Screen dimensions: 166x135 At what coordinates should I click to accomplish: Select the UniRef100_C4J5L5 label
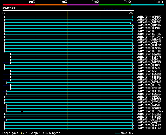(149, 114)
